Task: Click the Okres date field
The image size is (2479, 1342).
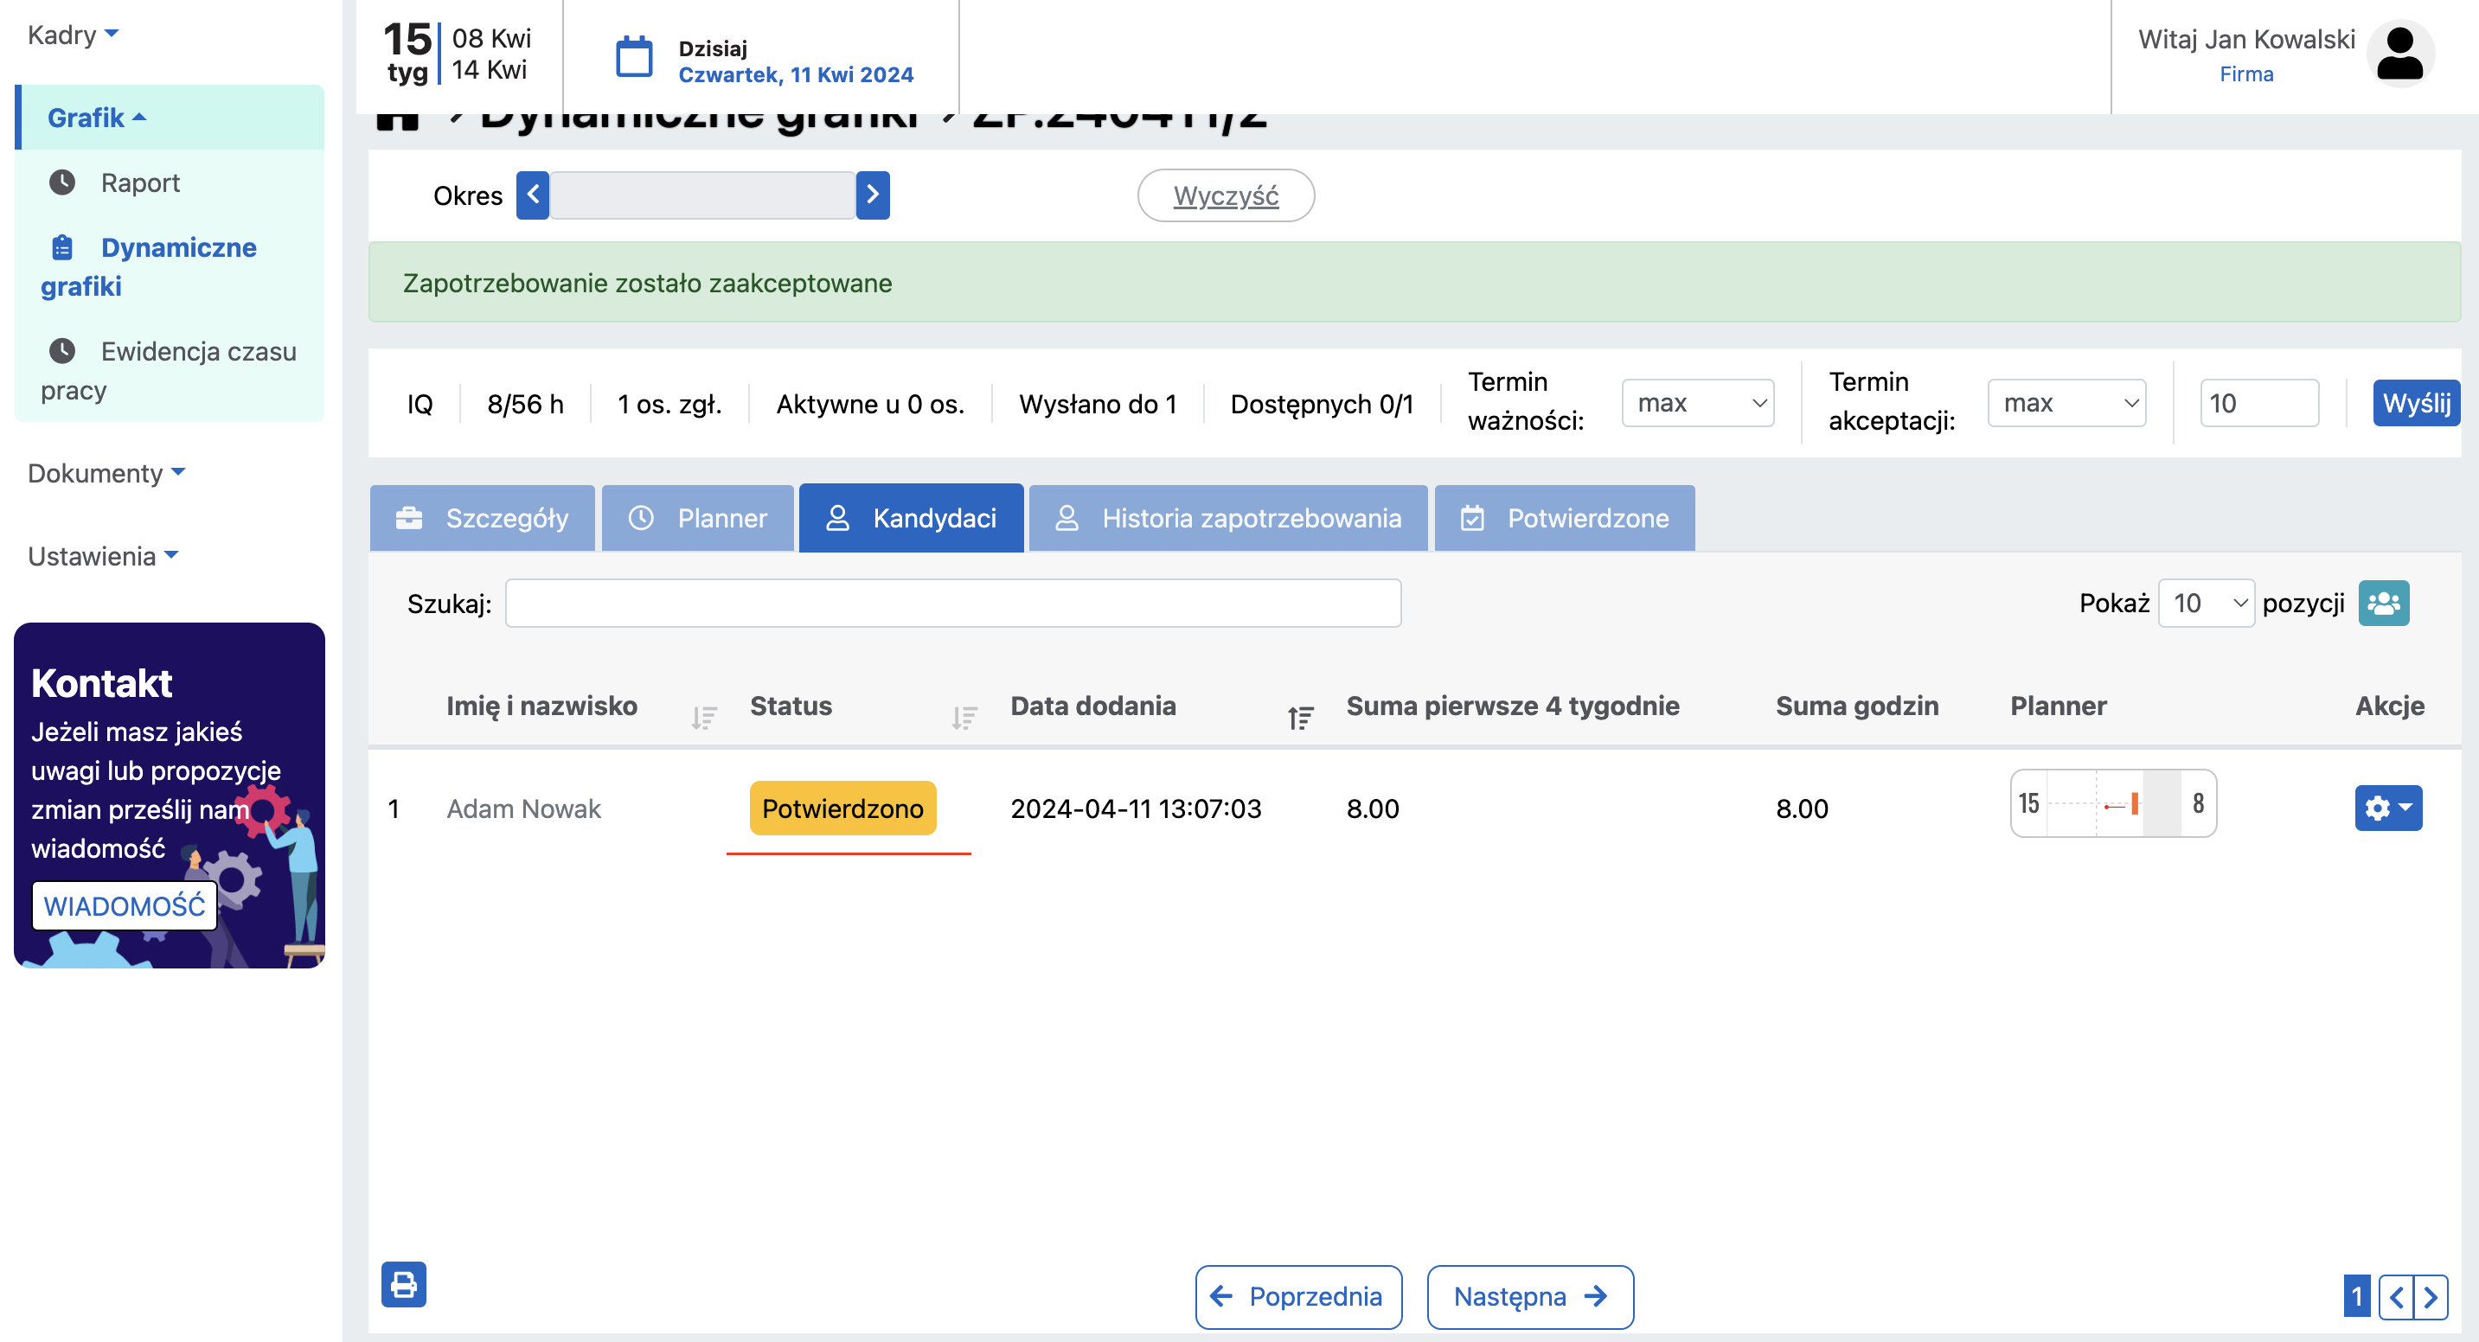Action: coord(702,195)
